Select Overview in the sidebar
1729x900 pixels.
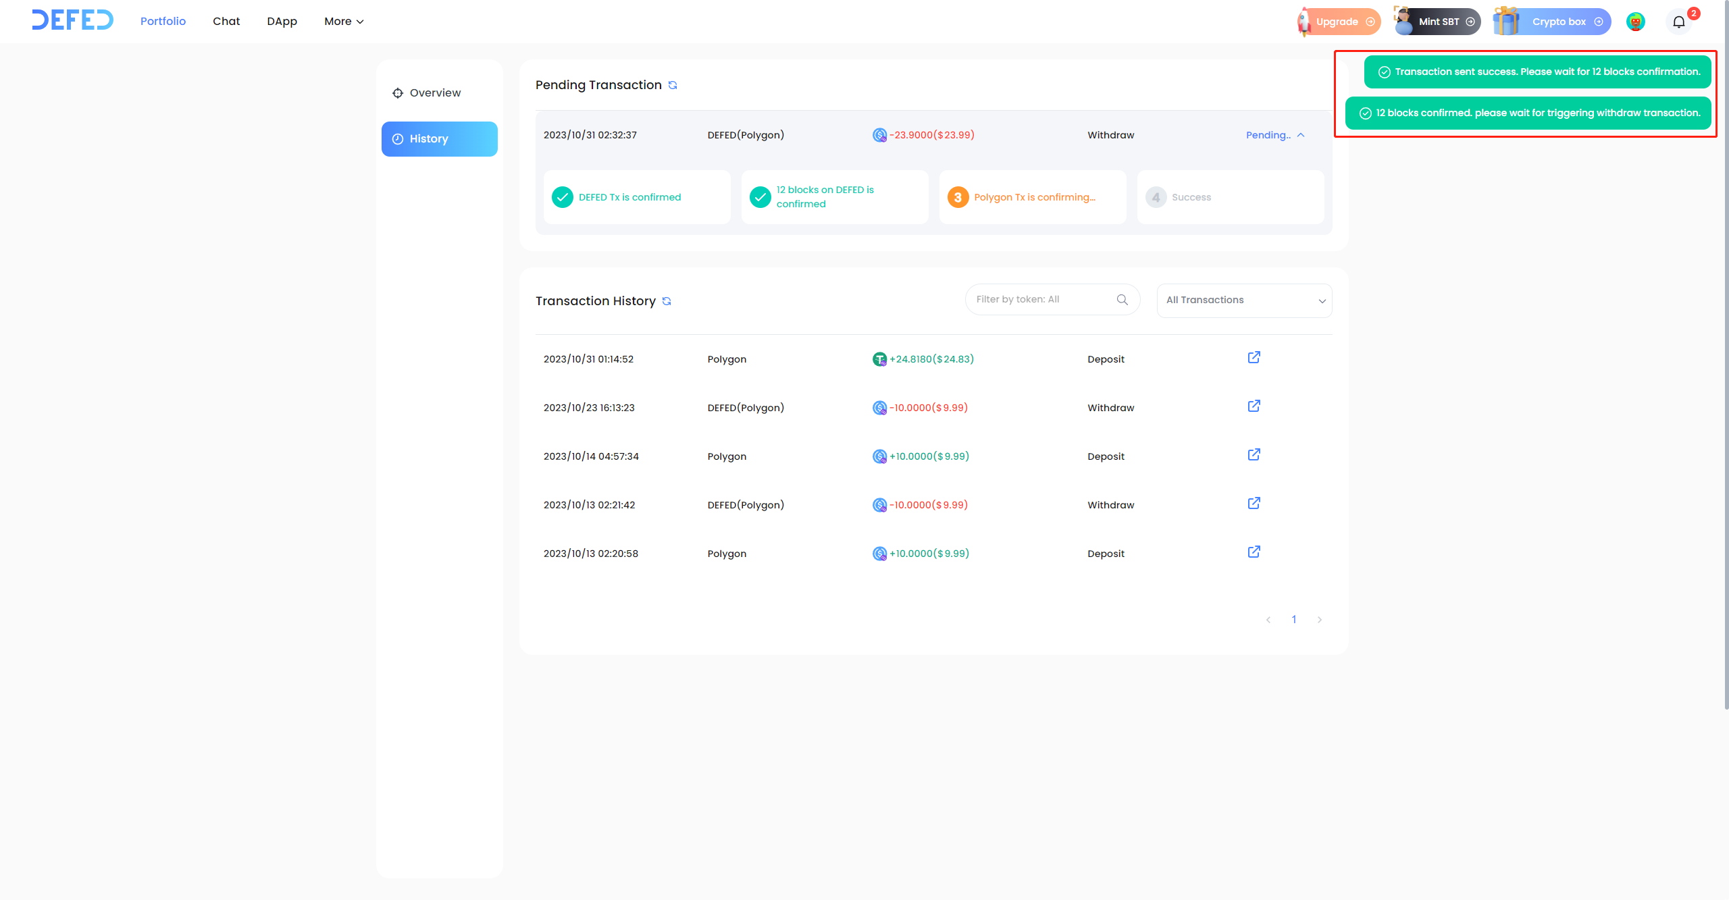click(435, 93)
